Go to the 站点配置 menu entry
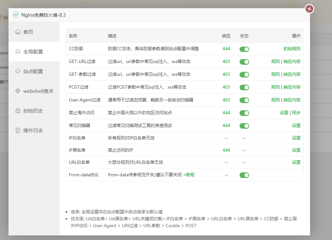 tap(33, 71)
